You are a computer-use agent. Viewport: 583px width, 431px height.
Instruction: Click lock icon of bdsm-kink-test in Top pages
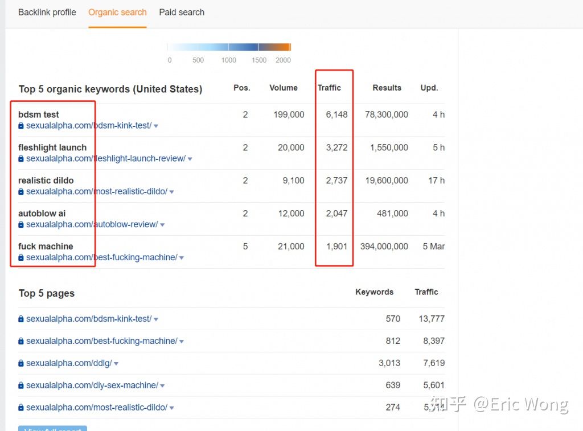pyautogui.click(x=21, y=319)
